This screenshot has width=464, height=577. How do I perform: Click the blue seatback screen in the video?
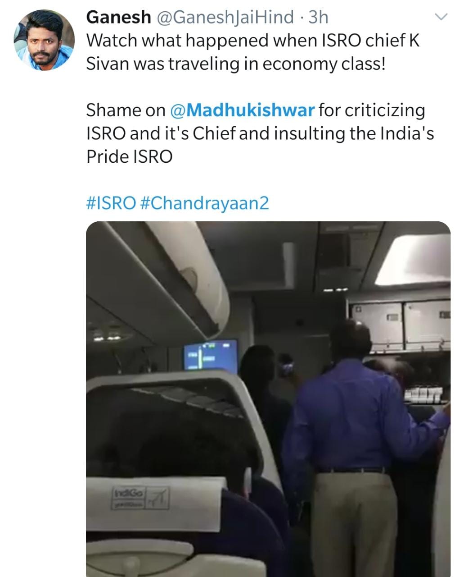point(211,356)
